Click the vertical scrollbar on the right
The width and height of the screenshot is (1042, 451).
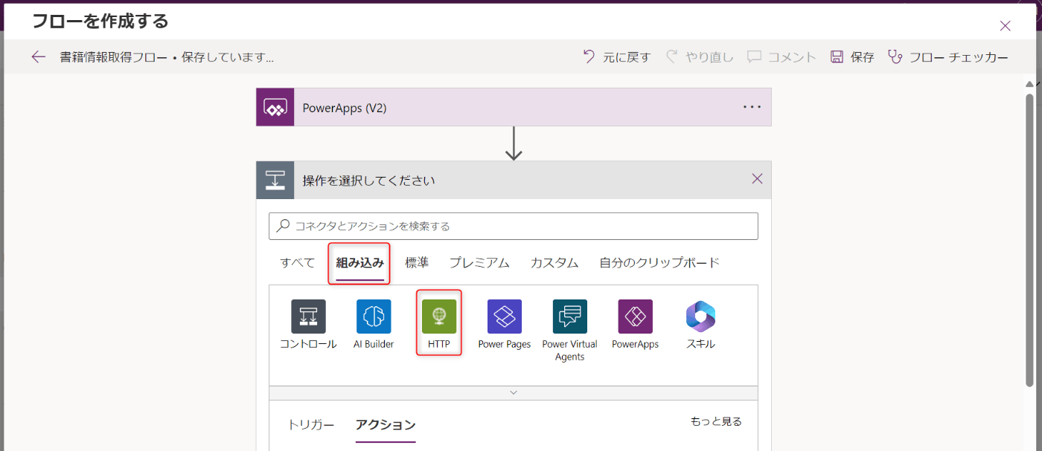coord(1029,239)
